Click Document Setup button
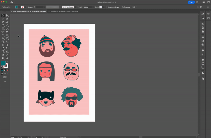 pyautogui.click(x=113, y=7)
